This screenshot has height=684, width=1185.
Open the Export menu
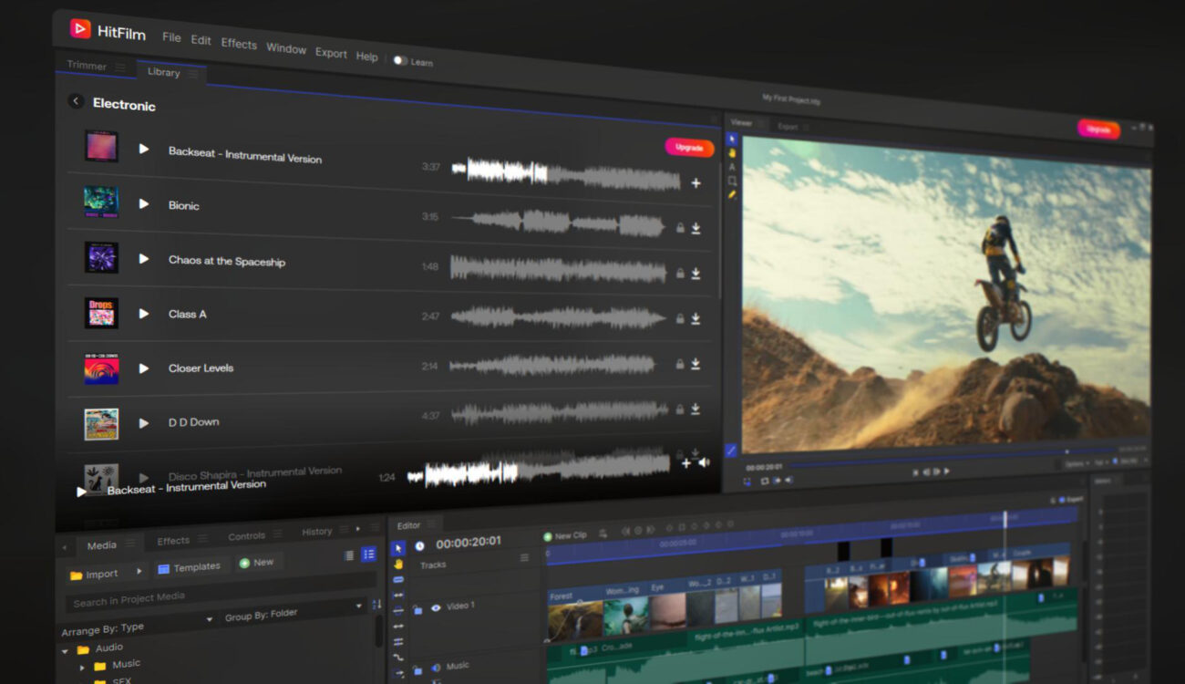(331, 53)
